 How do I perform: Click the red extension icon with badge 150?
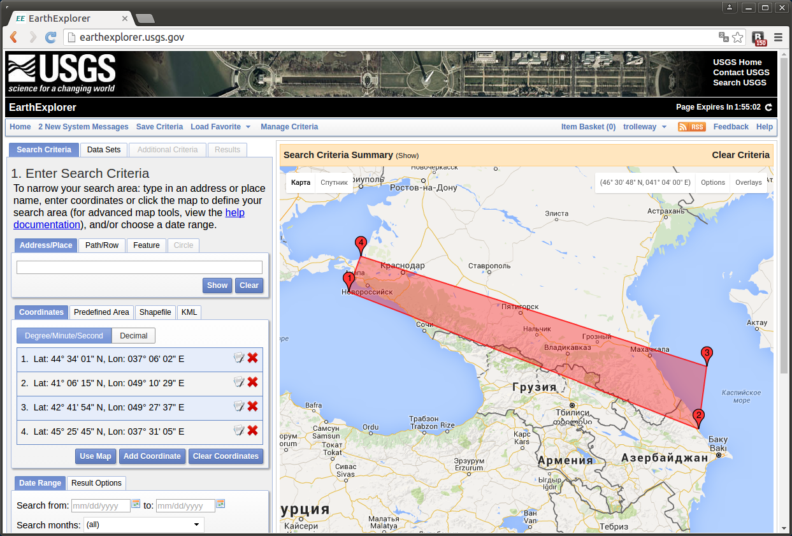(759, 38)
